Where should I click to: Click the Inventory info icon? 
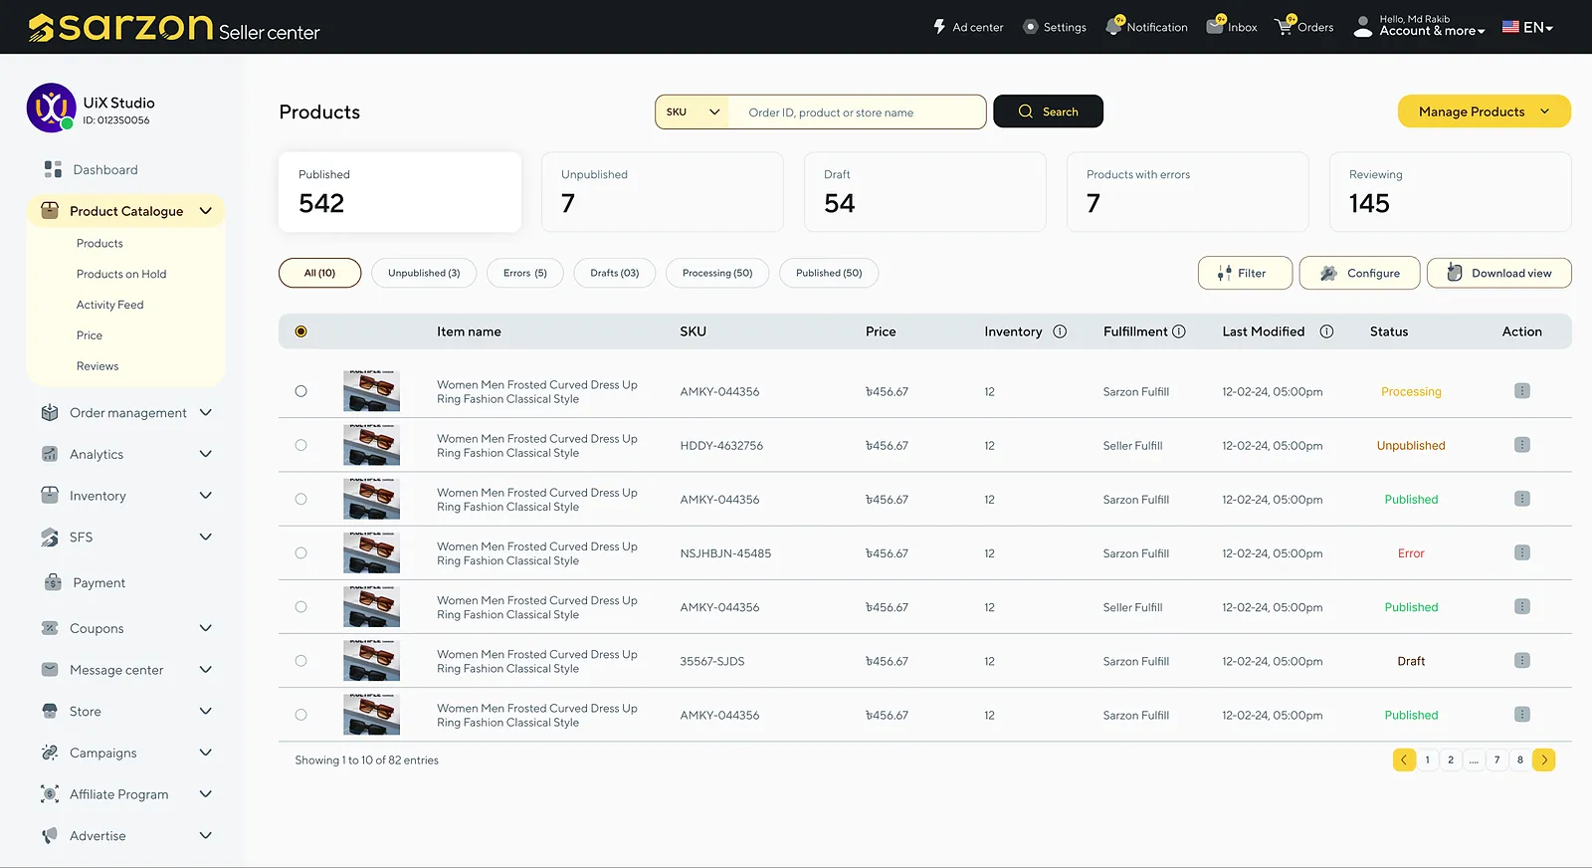click(1060, 331)
